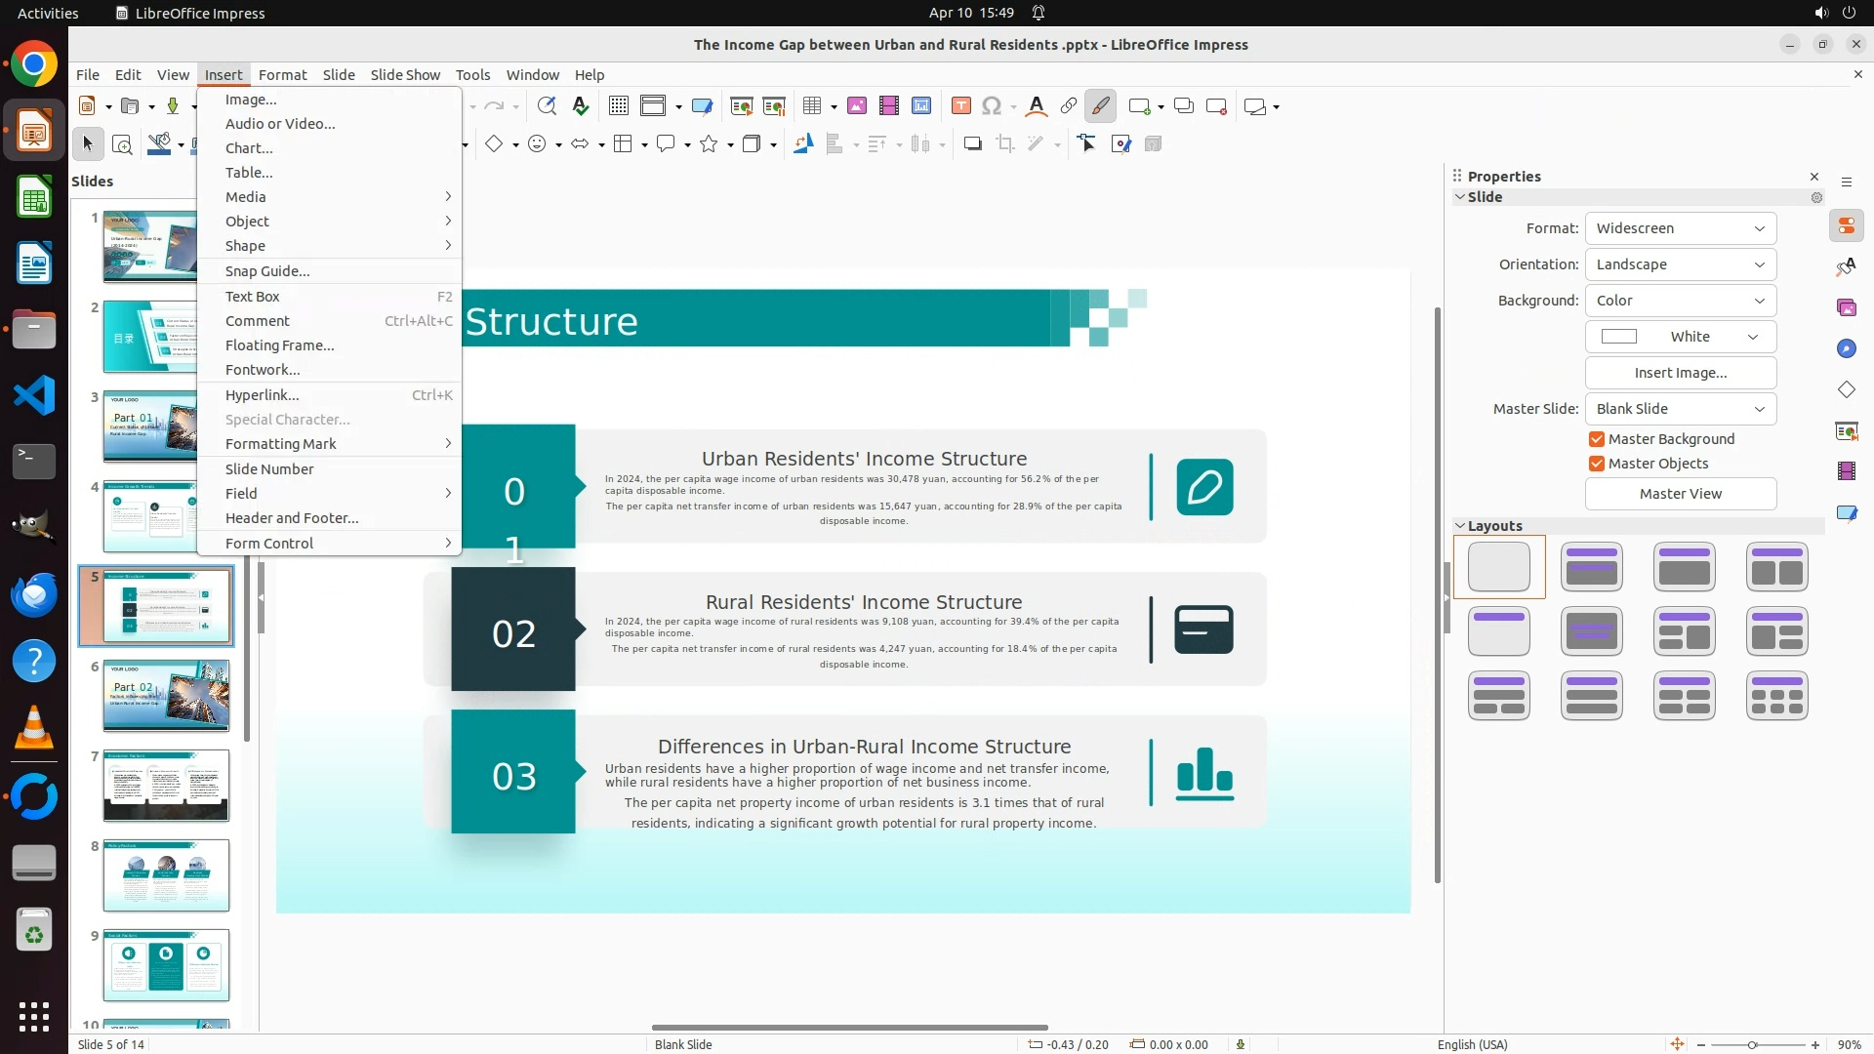This screenshot has width=1874, height=1054.
Task: Click the Insert Text Box toolbar icon
Action: click(960, 106)
